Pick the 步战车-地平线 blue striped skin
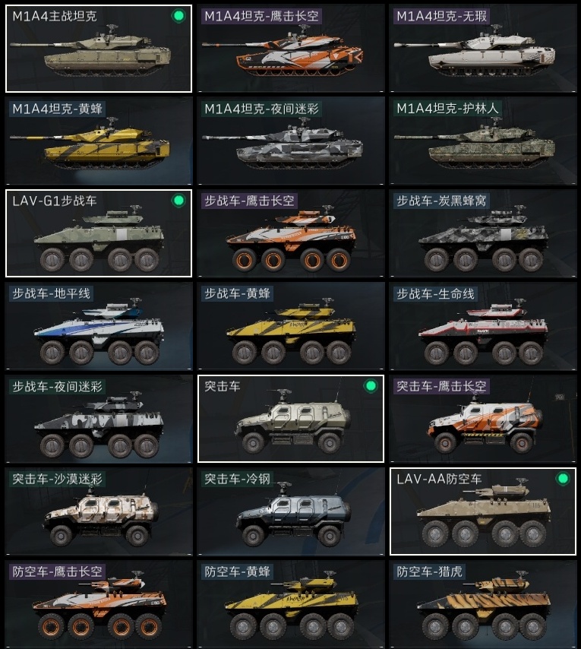Screen dimensions: 581x649 click(x=99, y=326)
